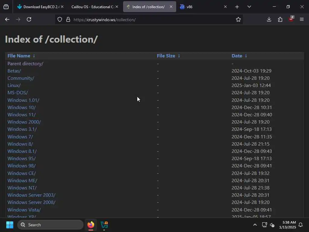The image size is (309, 232).
Task: Open the Windows Server 2008/ folder
Action: pyautogui.click(x=31, y=202)
